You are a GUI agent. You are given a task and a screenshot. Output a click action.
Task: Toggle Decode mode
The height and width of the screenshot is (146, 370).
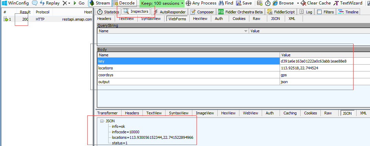pyautogui.click(x=124, y=3)
